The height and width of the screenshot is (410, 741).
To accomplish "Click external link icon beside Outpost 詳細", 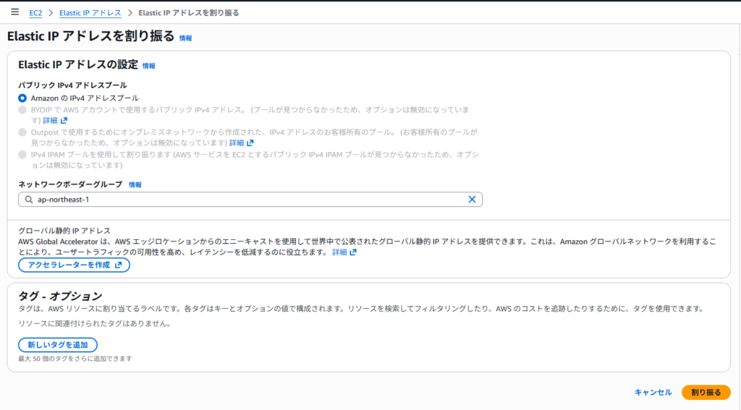I will (x=250, y=143).
